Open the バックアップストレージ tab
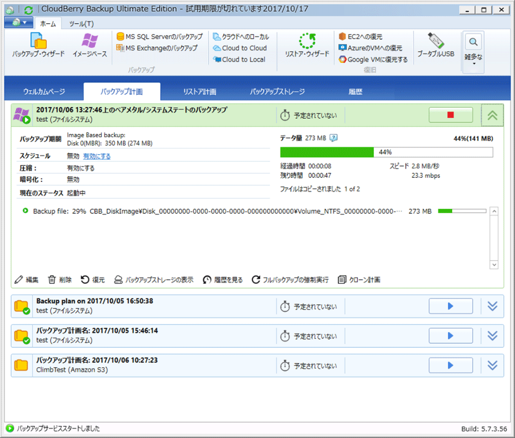This screenshot has height=438, width=515. pos(278,92)
